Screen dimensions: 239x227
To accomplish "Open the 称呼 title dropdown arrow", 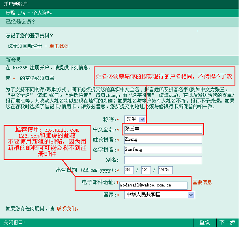I will pos(142,119).
